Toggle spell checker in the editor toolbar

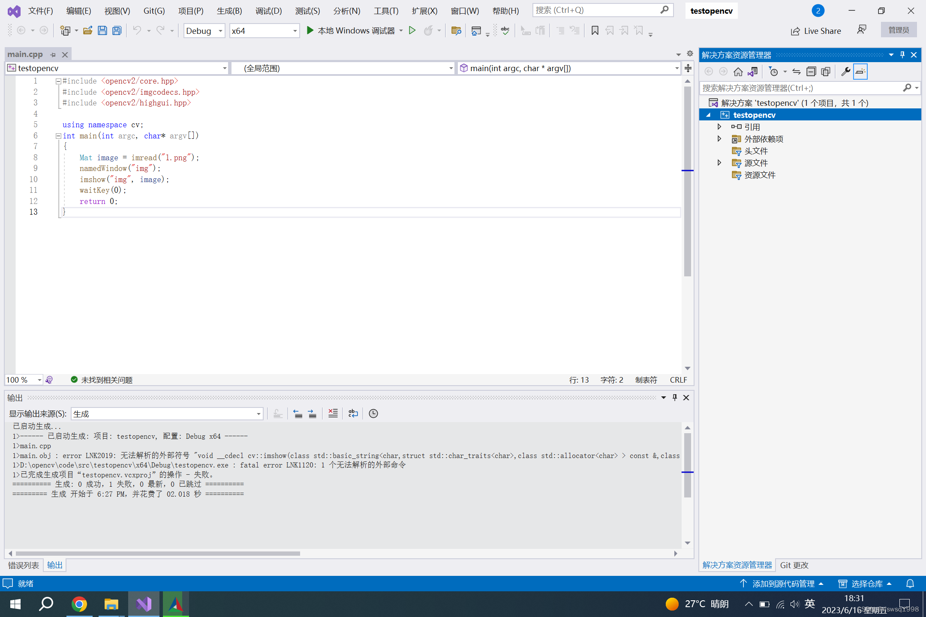tap(505, 30)
